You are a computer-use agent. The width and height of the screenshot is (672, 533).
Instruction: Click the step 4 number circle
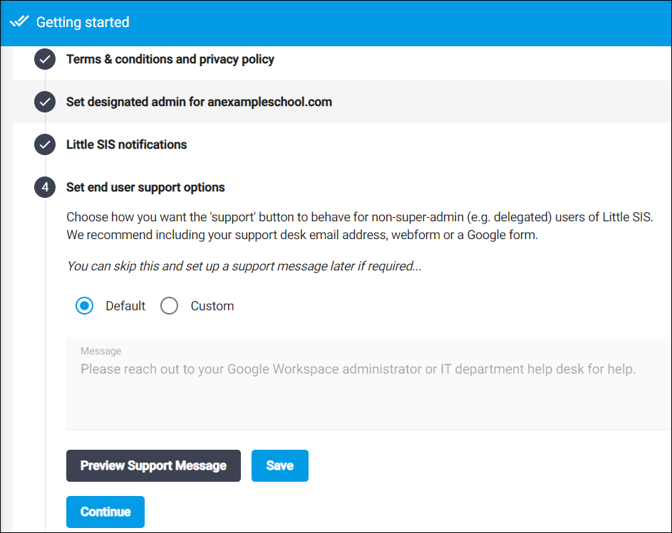click(45, 188)
